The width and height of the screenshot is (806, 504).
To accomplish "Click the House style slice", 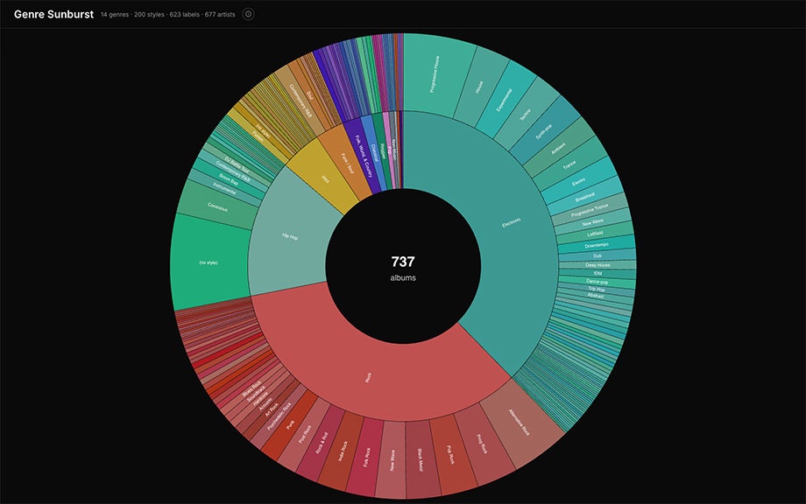I will (479, 87).
